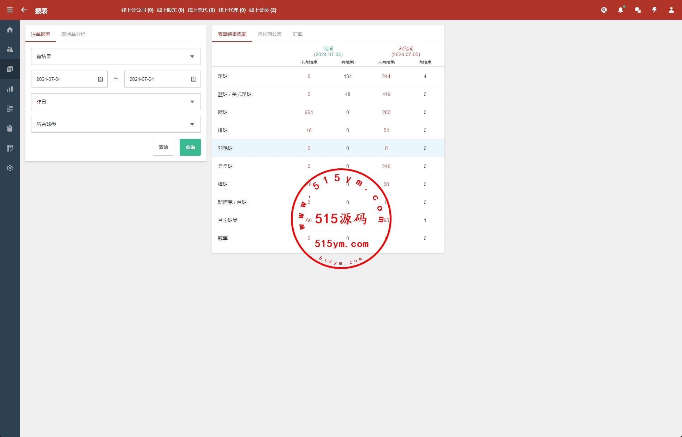Click the lightning bolt icon
The width and height of the screenshot is (682, 437).
coord(654,10)
